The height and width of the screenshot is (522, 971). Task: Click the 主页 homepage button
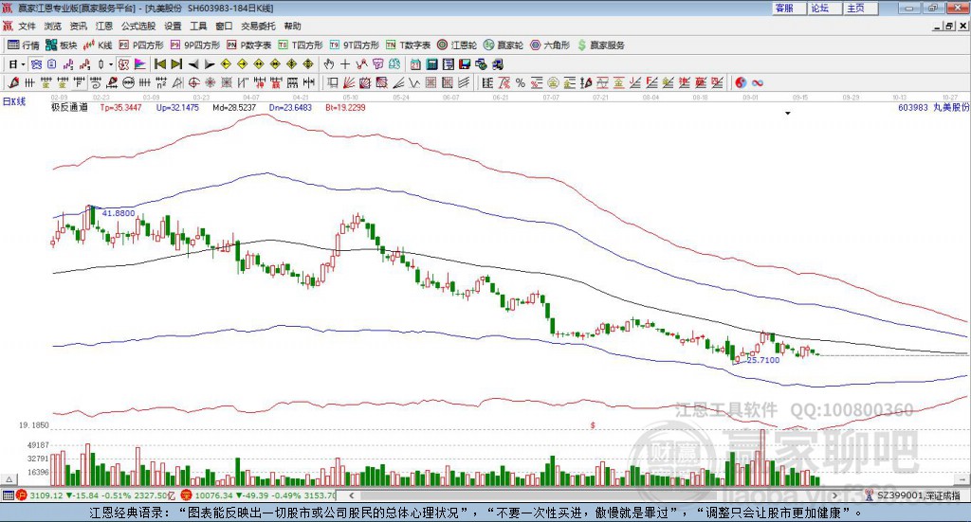pyautogui.click(x=859, y=8)
